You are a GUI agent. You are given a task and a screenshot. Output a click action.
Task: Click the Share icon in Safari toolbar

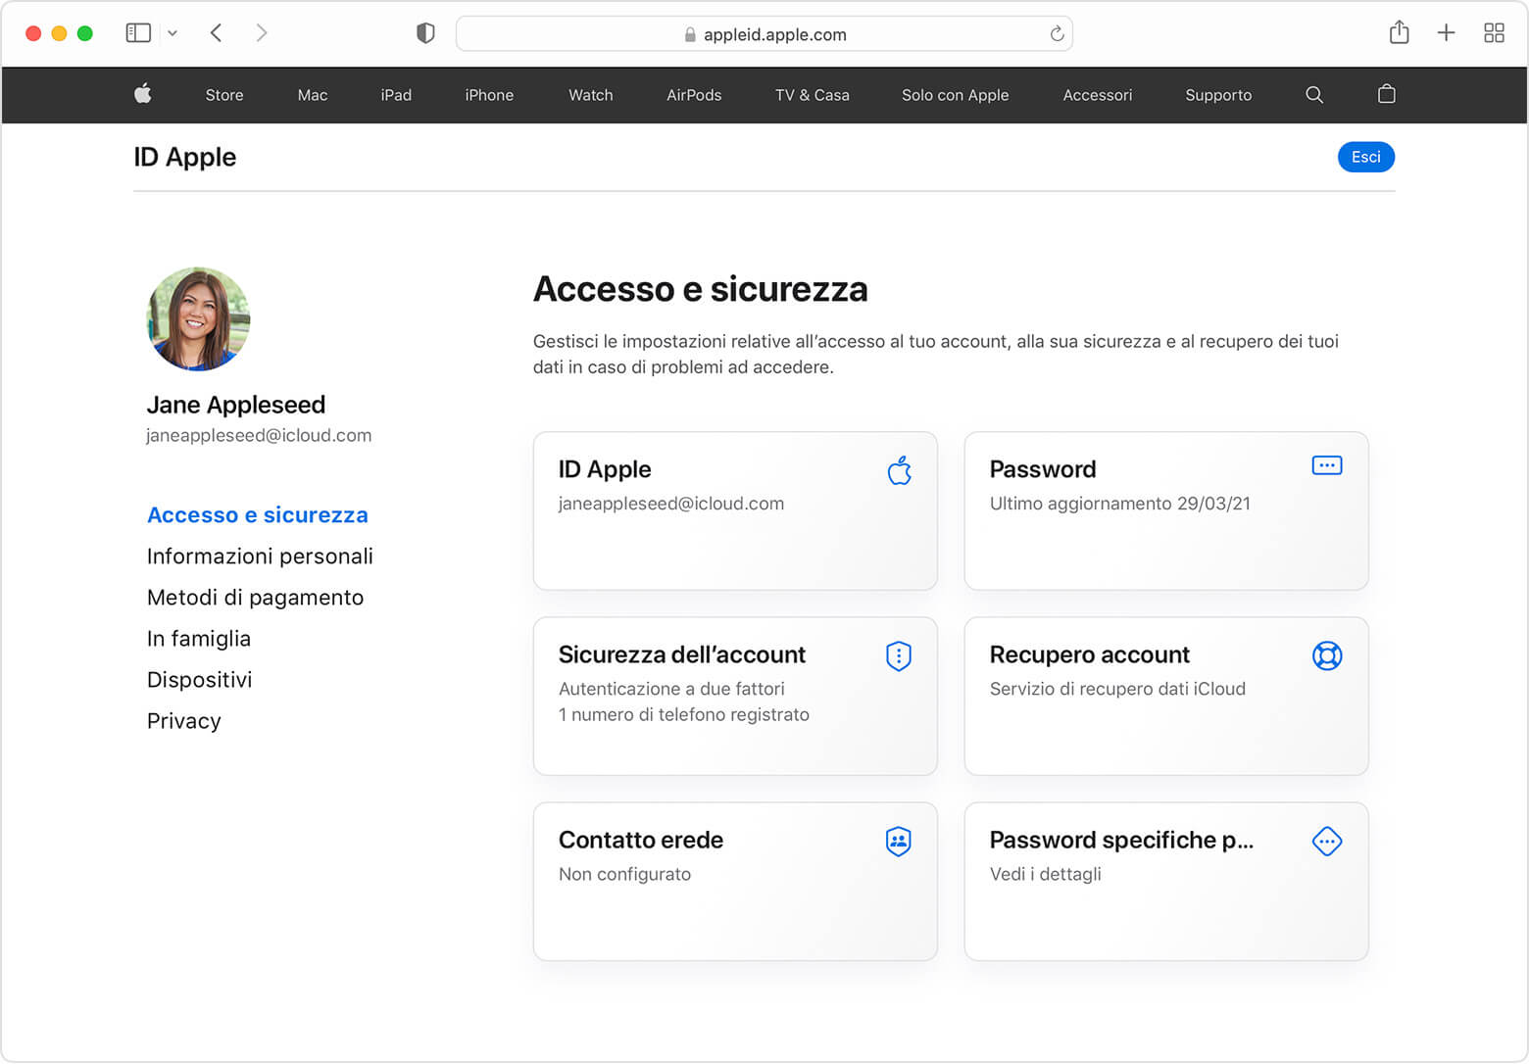click(1399, 32)
